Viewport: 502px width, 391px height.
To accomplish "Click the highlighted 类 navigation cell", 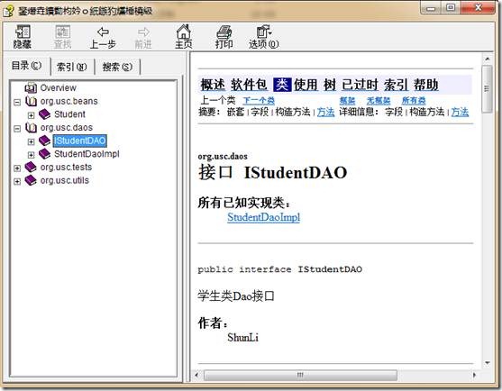I will 282,85.
